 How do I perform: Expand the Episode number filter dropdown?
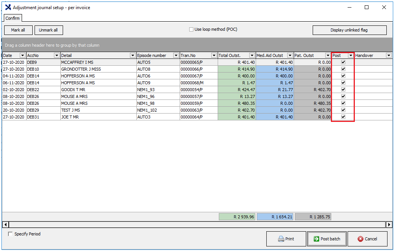pyautogui.click(x=176, y=55)
